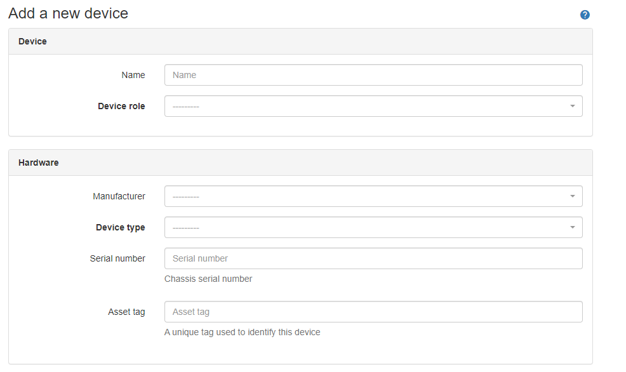626x372 pixels.
Task: Click the "Device" panel heading
Action: [32, 41]
